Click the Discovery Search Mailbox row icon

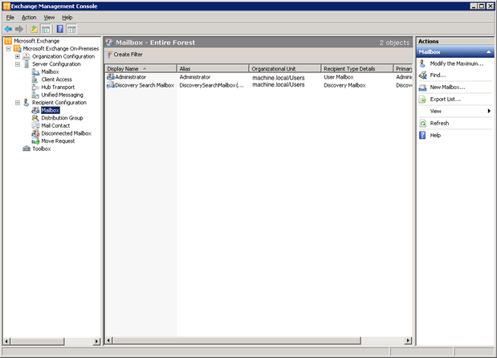(x=111, y=85)
